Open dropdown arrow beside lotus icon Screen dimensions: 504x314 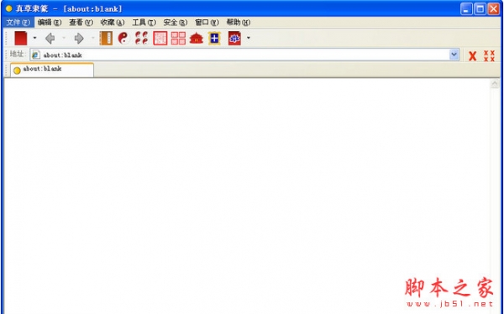[x=248, y=38]
